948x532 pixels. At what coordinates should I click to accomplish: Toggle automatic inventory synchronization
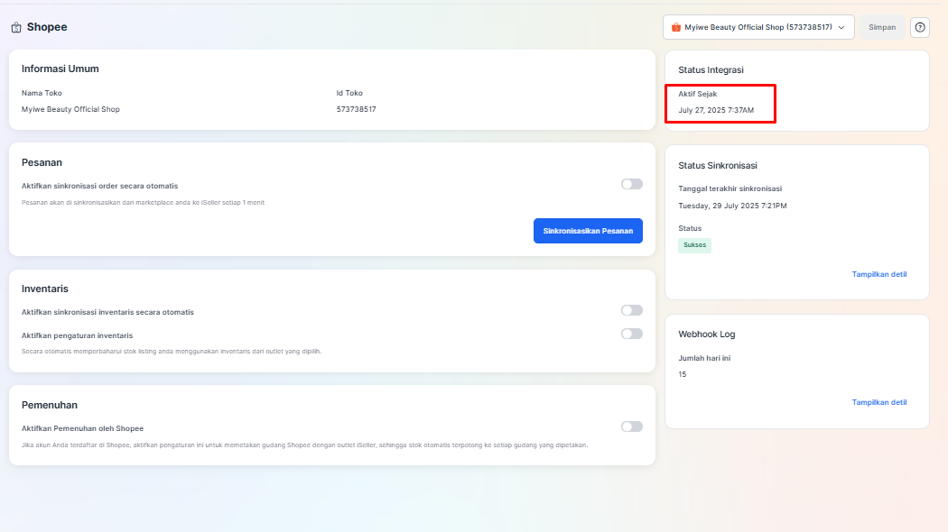coord(632,310)
